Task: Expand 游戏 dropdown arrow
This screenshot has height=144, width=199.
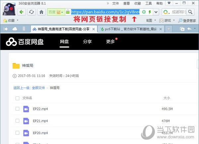Action: coord(174,20)
